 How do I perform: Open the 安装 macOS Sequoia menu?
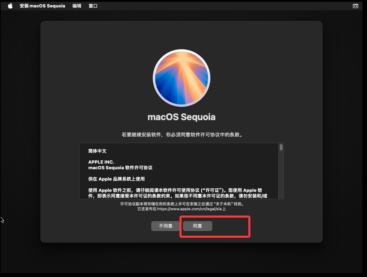(x=42, y=6)
